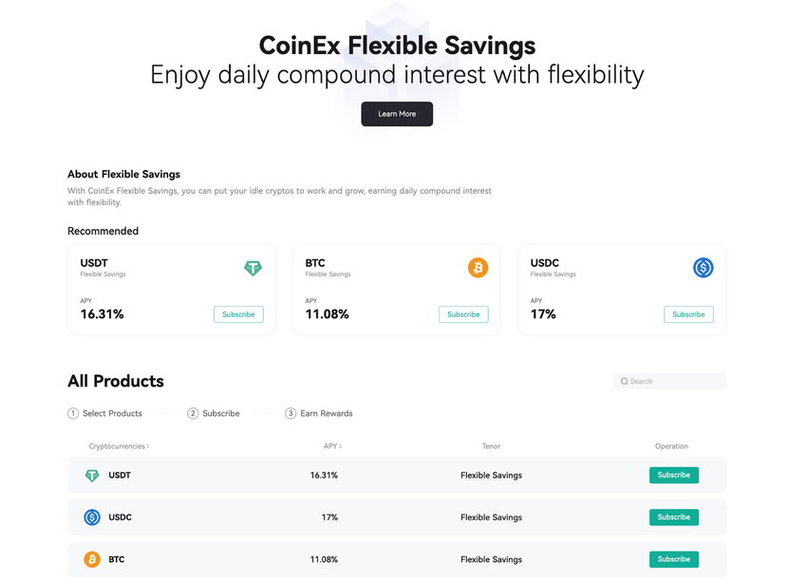Click the USDC coin icon in Recommended card
The image size is (807, 583).
pyautogui.click(x=703, y=268)
